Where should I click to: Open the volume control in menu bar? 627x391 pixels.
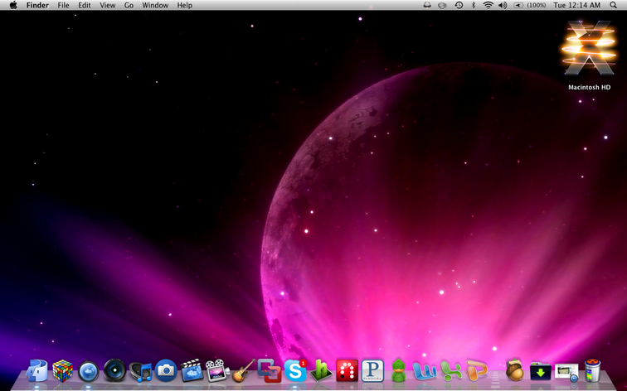pos(503,6)
